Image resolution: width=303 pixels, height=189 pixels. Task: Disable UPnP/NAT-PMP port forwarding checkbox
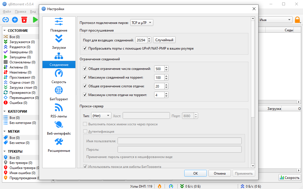click(85, 48)
